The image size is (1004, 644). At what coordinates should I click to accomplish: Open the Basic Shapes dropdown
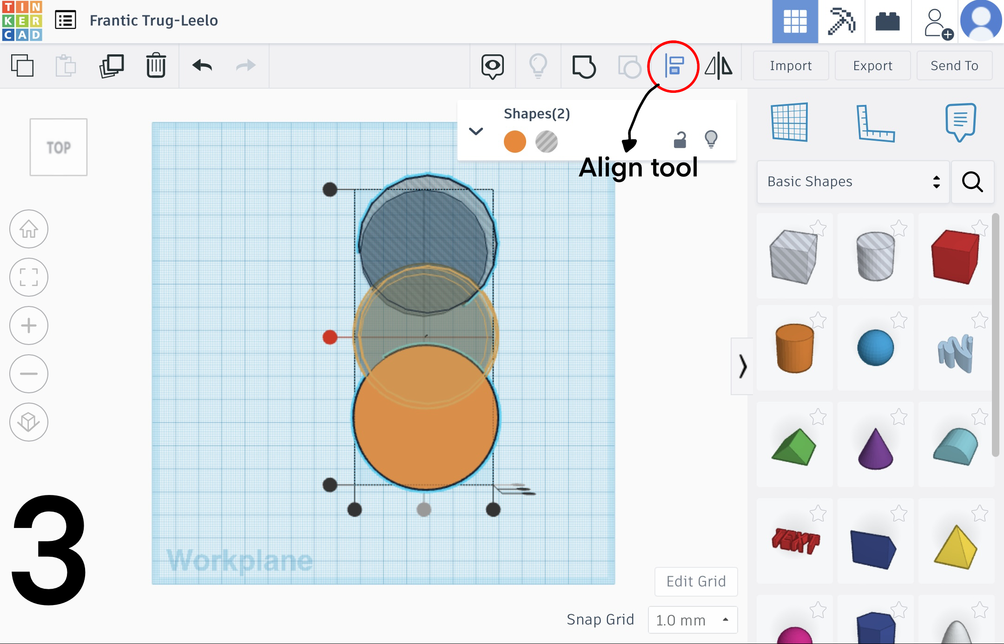(x=852, y=182)
